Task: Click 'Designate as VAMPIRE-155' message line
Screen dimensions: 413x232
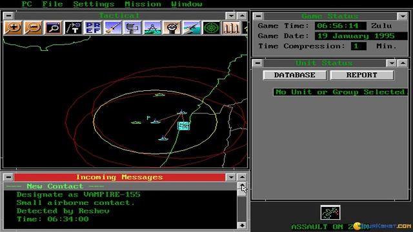Action: point(79,195)
